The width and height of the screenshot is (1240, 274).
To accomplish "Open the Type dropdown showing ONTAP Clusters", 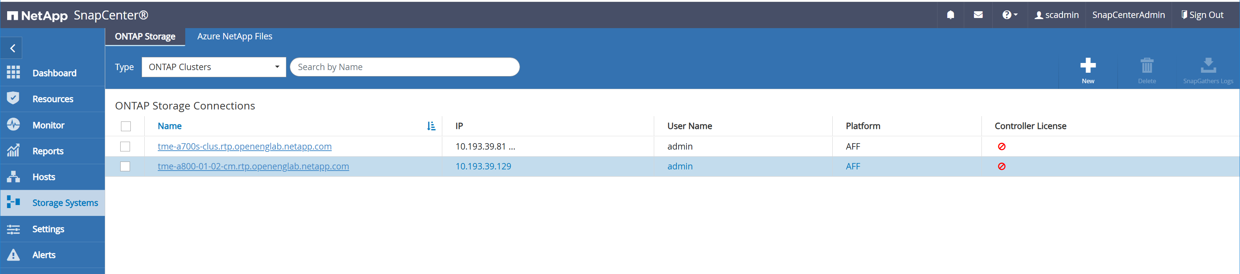I will click(x=214, y=67).
